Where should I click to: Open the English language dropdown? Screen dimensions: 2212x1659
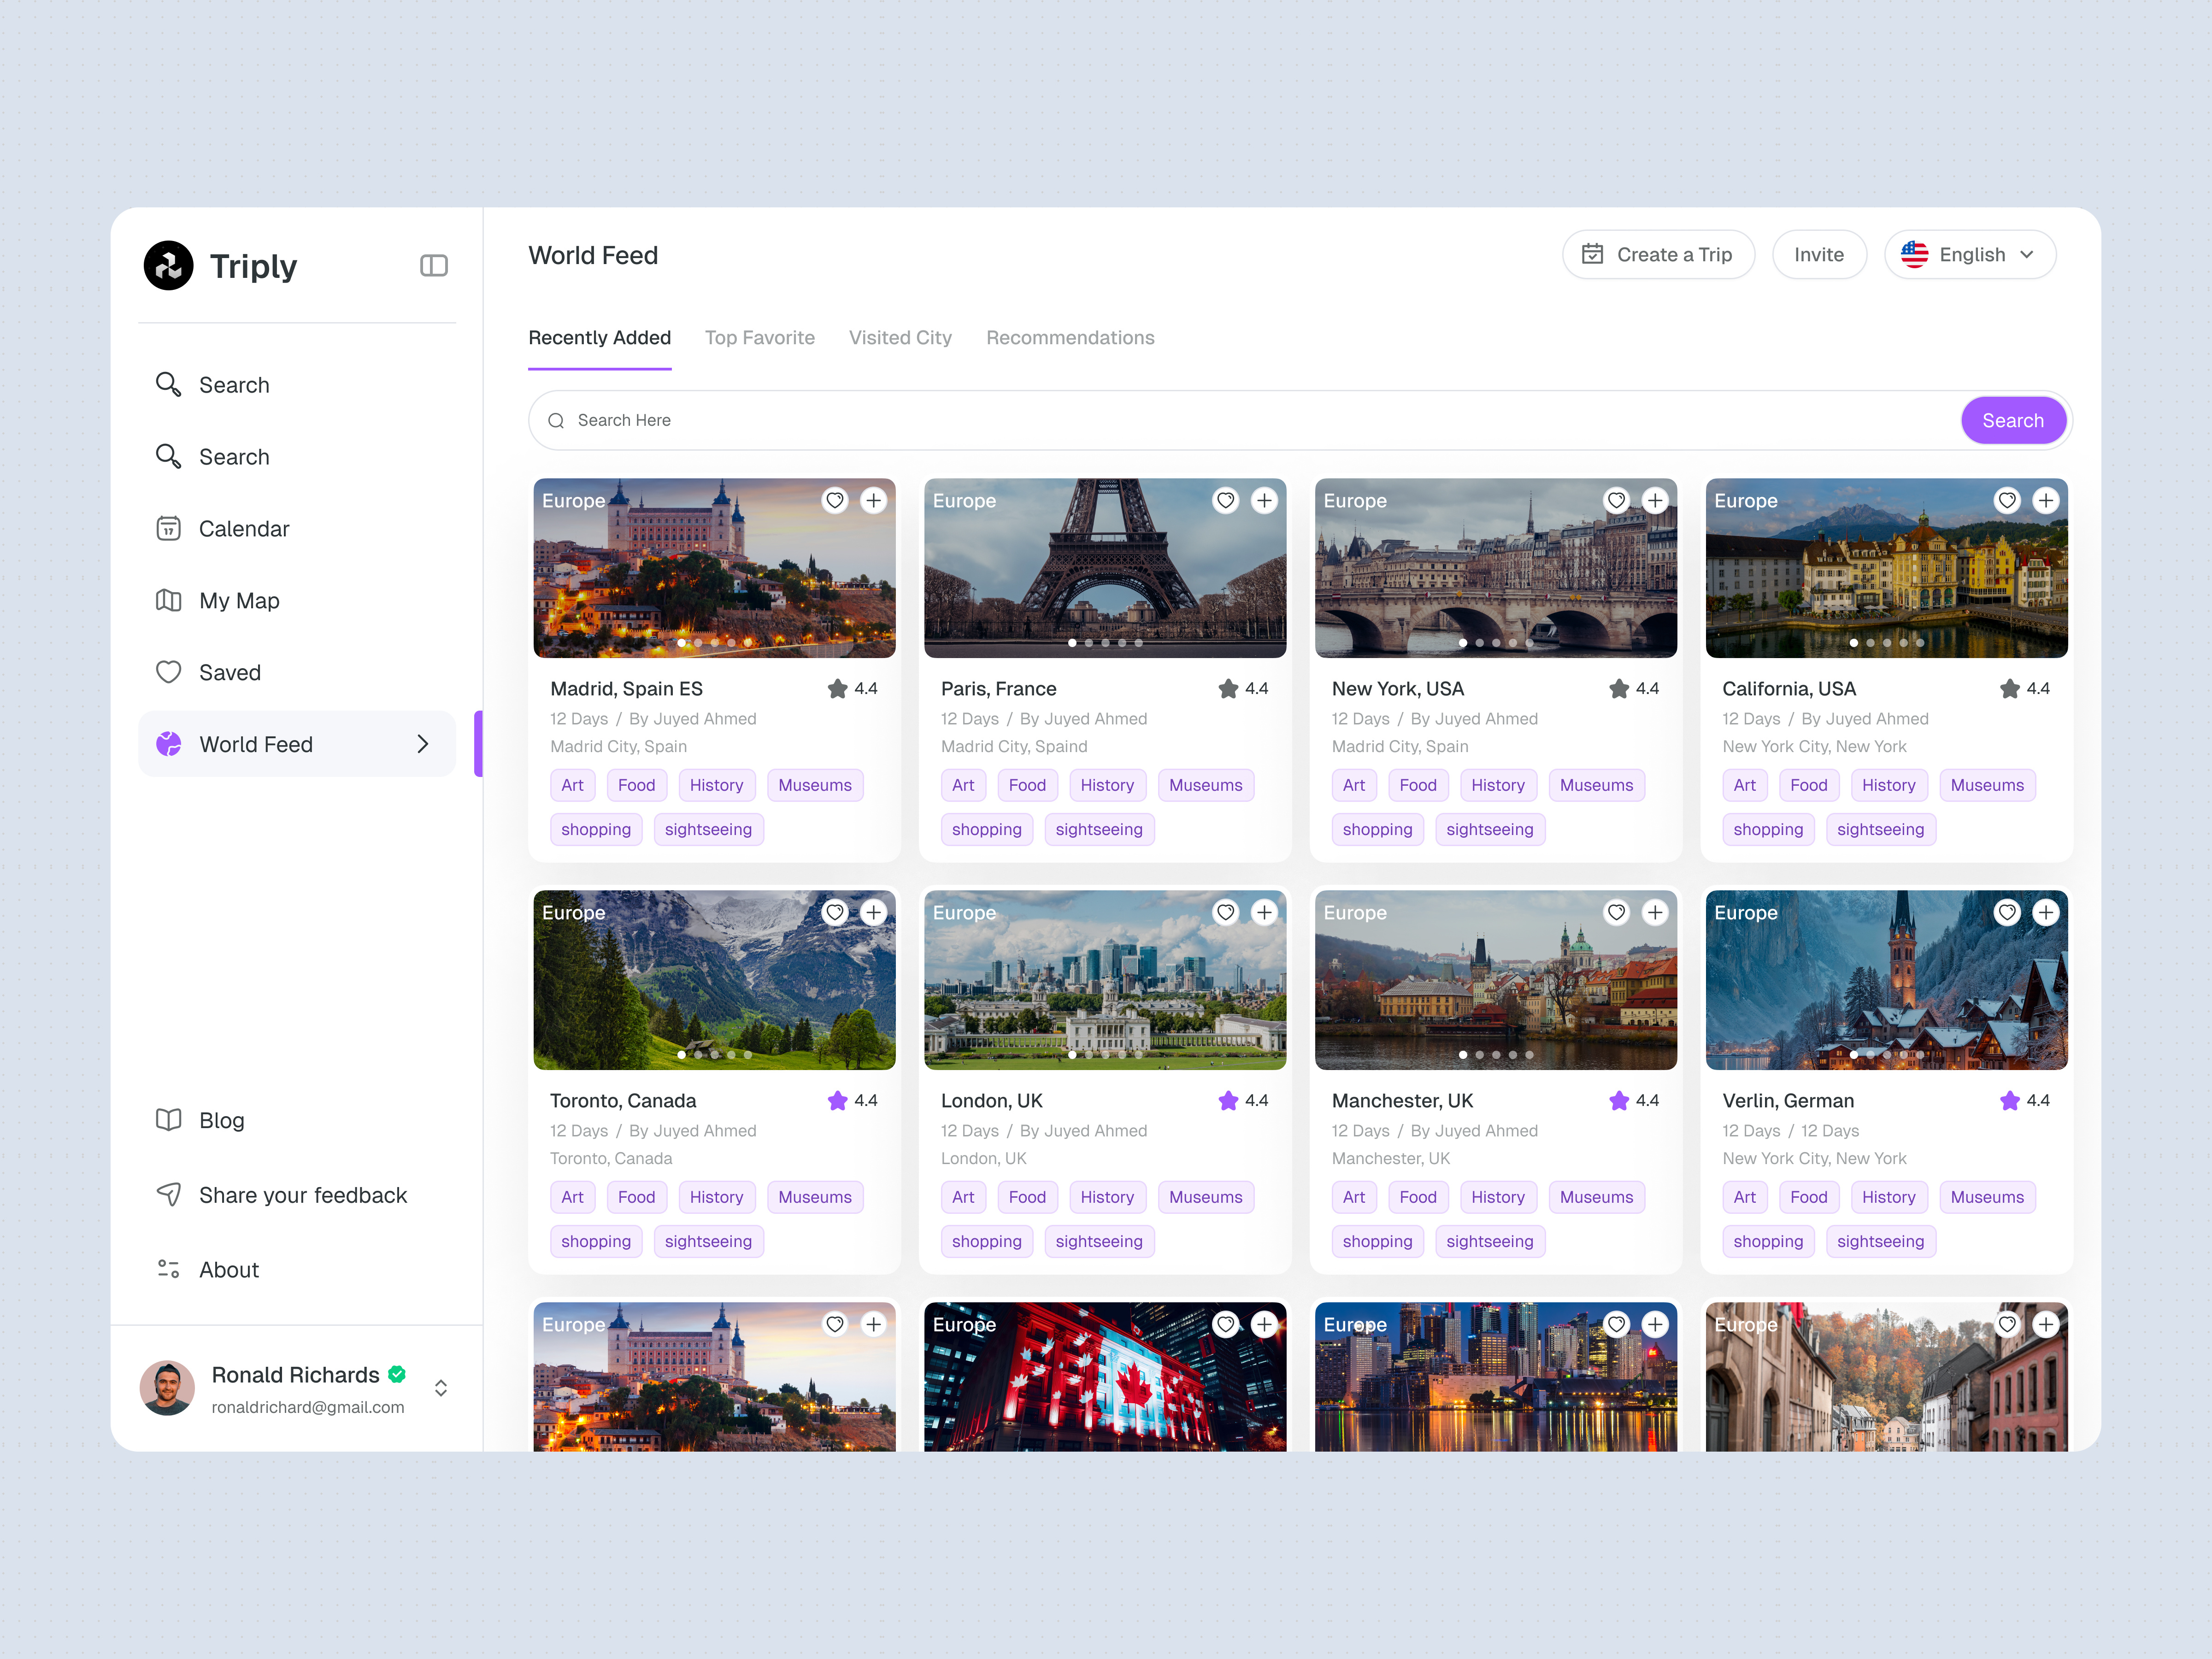point(1969,255)
